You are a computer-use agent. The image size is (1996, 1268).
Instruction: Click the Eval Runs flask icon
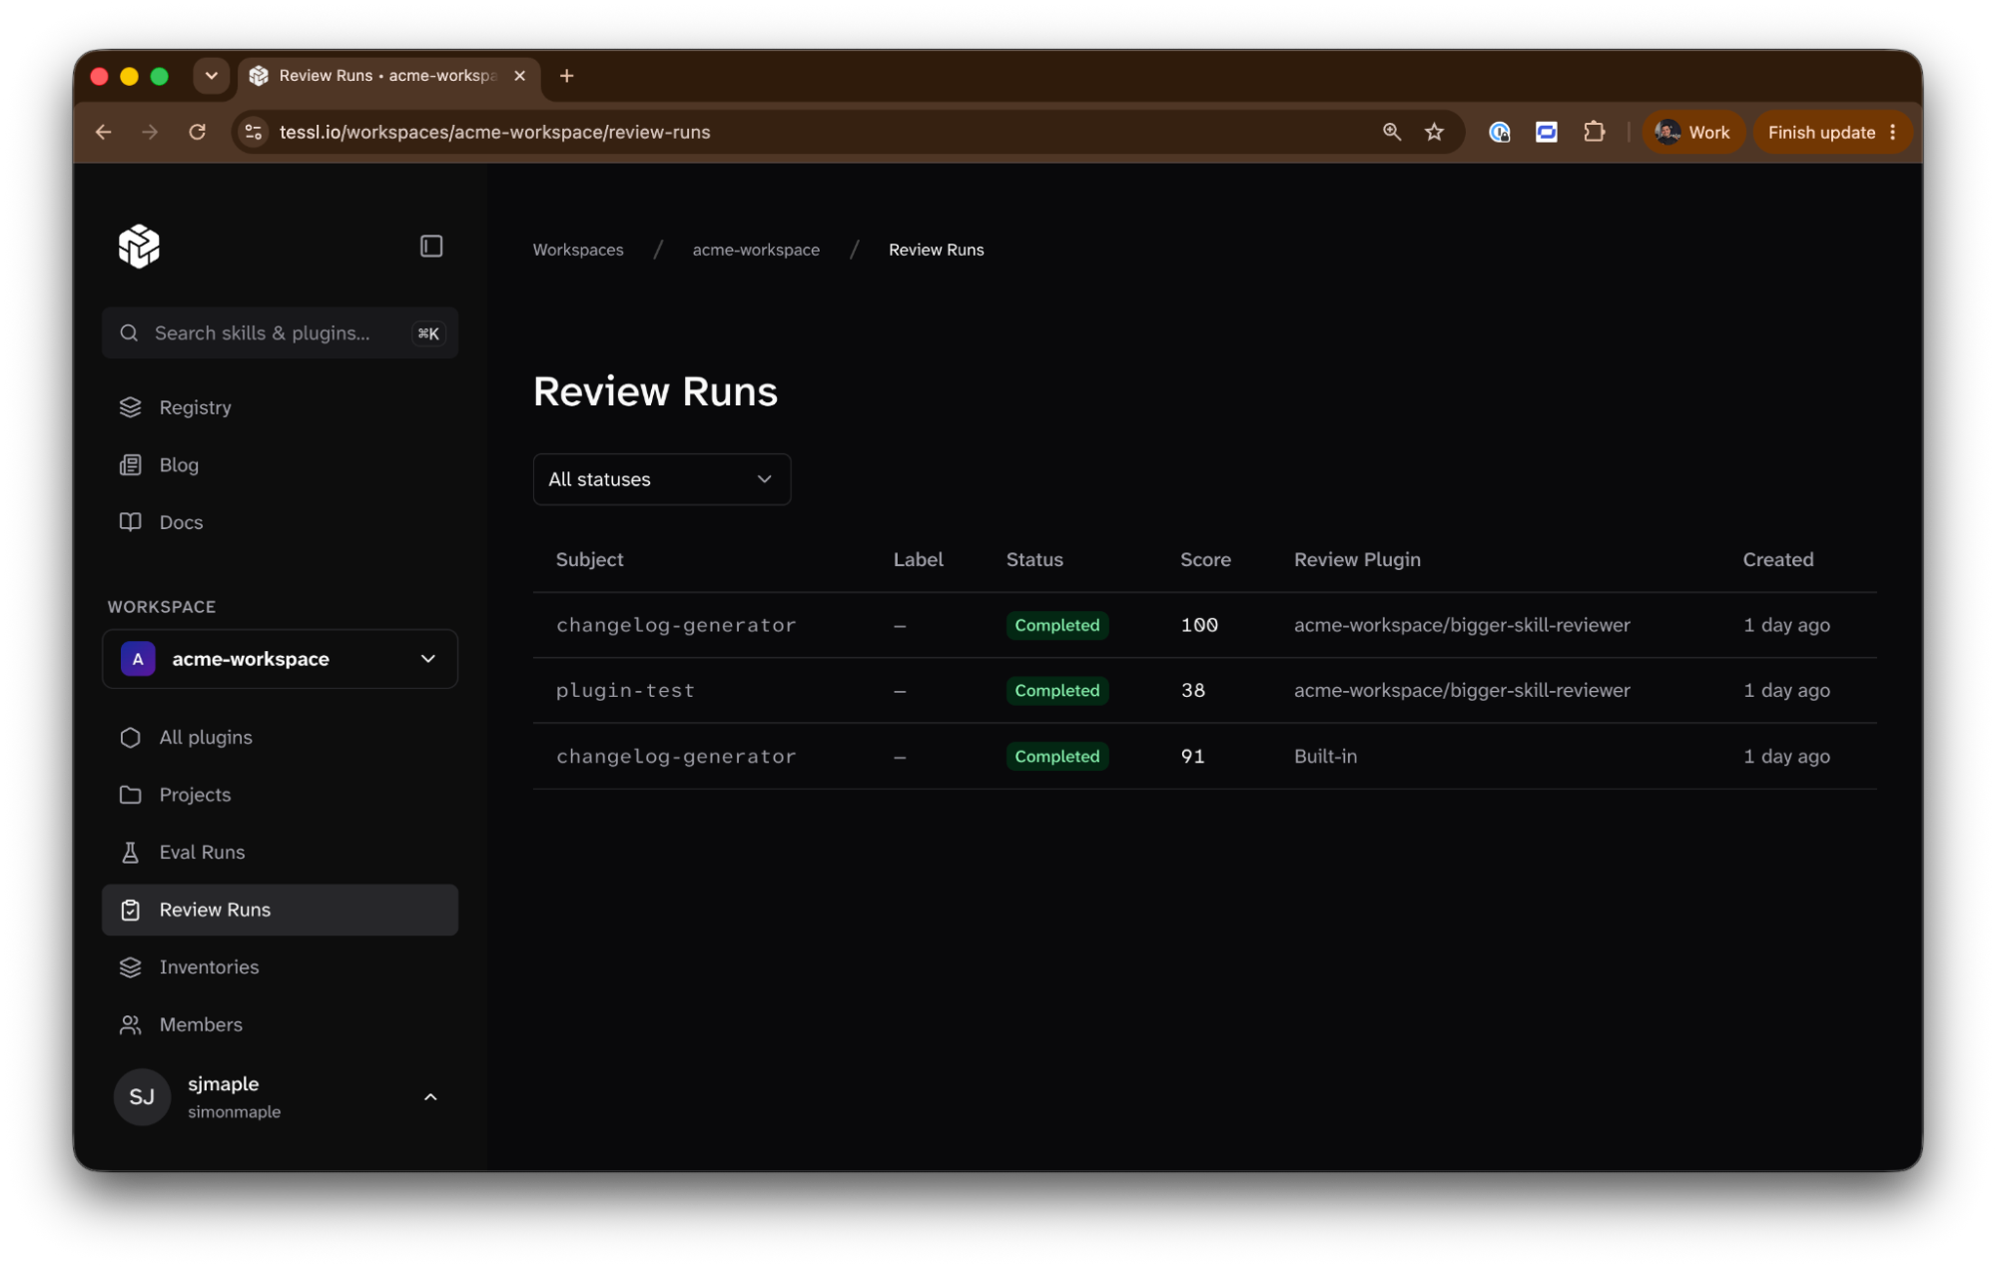131,852
